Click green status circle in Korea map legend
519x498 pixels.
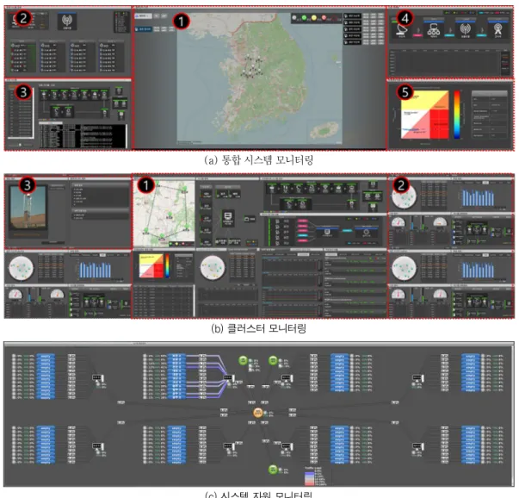click(x=304, y=17)
